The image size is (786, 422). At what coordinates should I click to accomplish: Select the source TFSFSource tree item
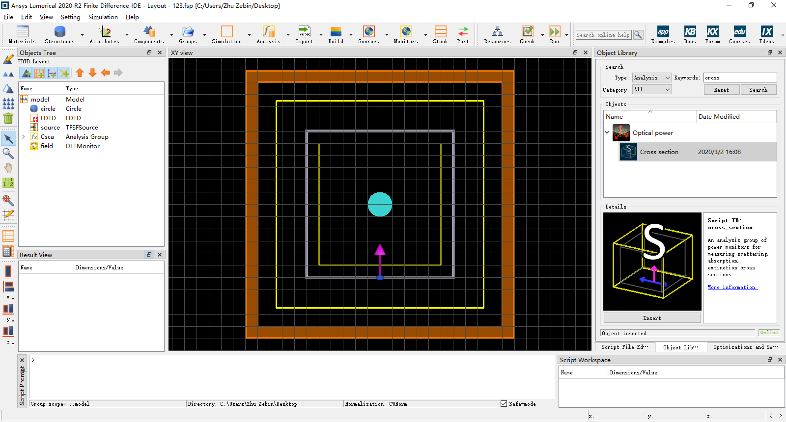(x=50, y=128)
